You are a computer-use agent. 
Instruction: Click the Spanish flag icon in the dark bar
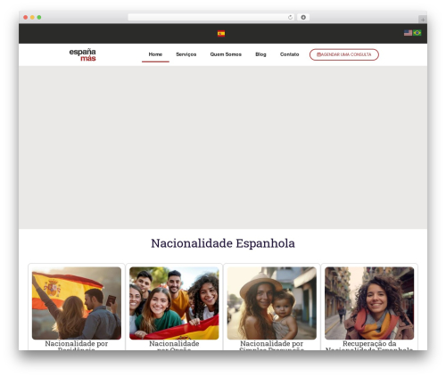click(x=221, y=34)
